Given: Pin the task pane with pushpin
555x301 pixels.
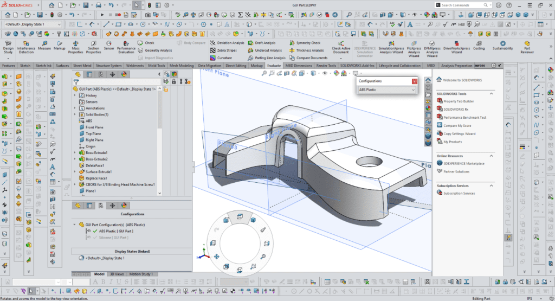Looking at the screenshot, I should coord(499,66).
